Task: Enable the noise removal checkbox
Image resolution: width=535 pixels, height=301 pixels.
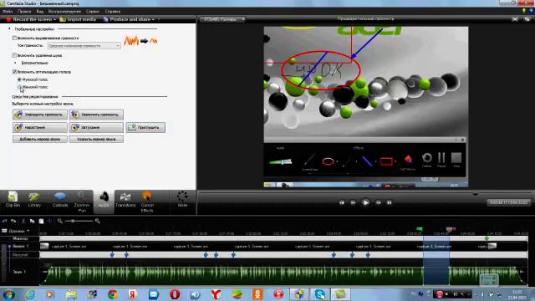Action: (x=14, y=55)
